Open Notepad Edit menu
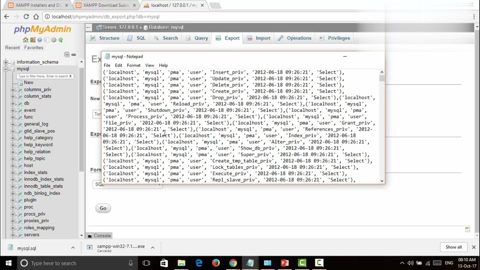 [118, 65]
